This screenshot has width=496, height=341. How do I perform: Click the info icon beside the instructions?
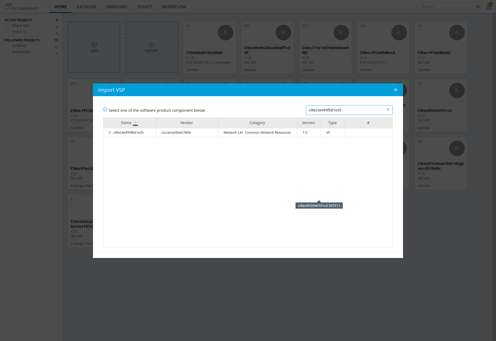point(105,110)
